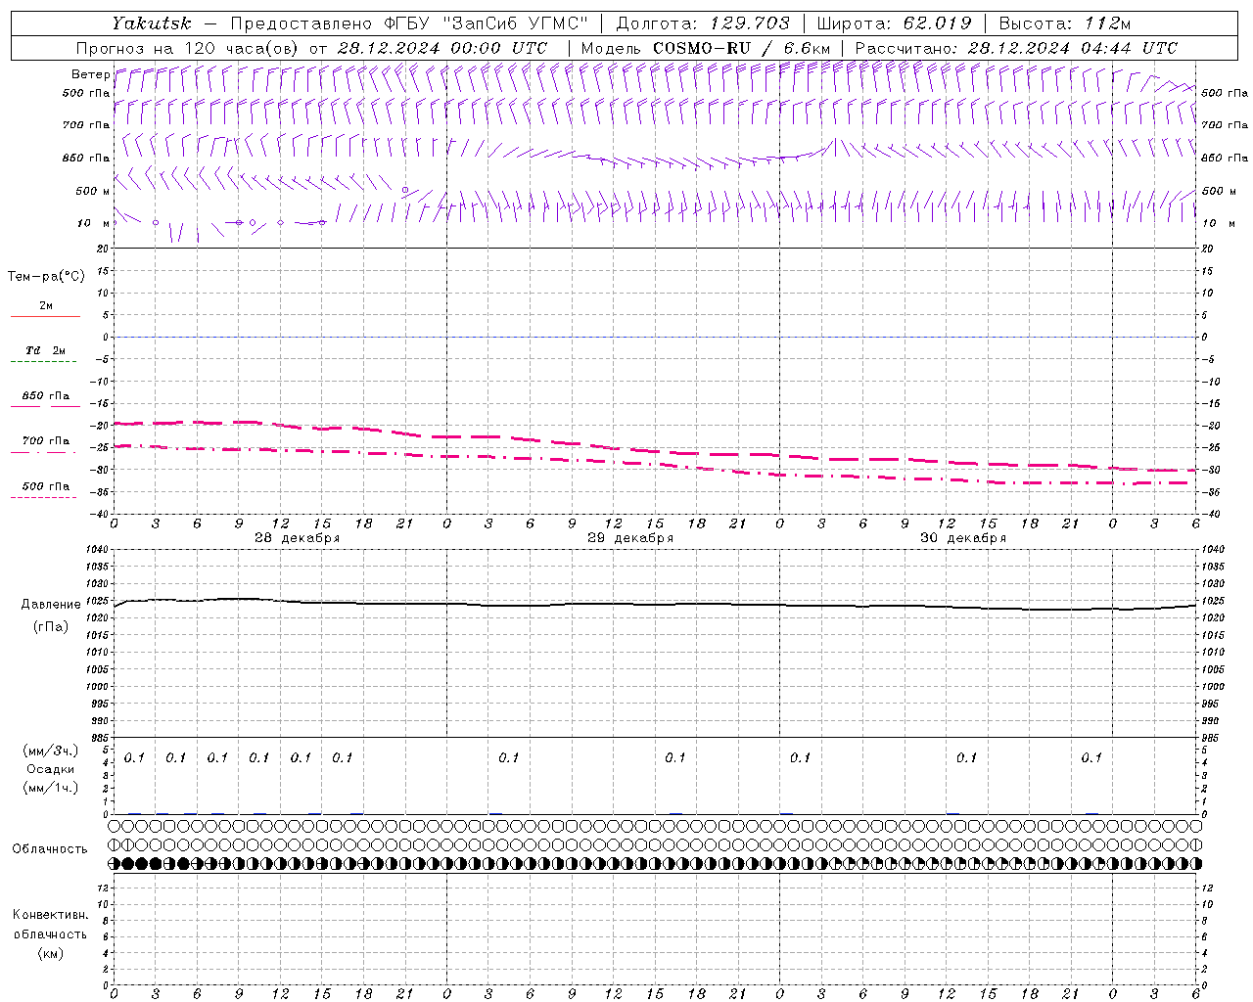
Task: Click the 29 декабря date label
Action: [x=629, y=538]
